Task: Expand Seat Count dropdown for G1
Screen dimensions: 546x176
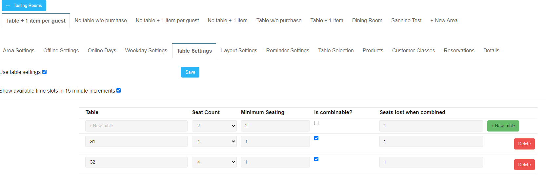Action: pos(214,141)
